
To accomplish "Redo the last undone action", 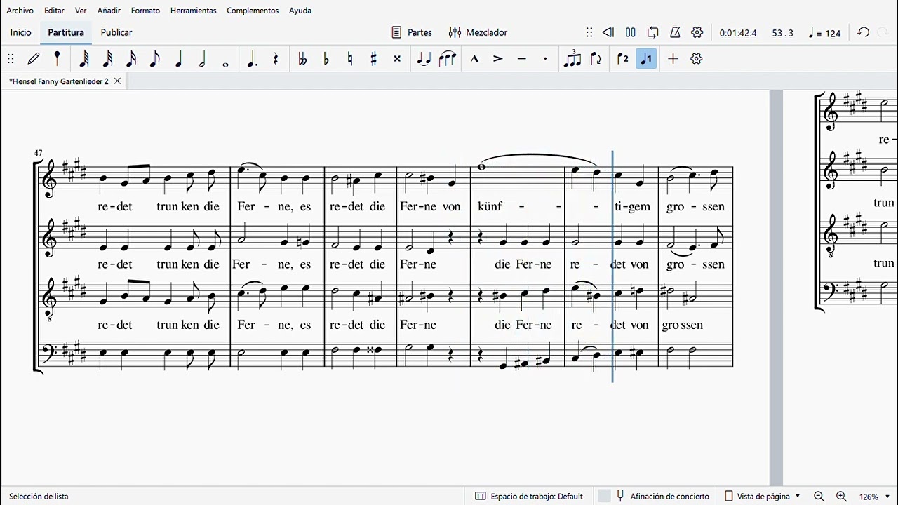I will 883,32.
